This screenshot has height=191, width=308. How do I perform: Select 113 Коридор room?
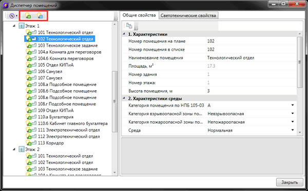click(51, 143)
